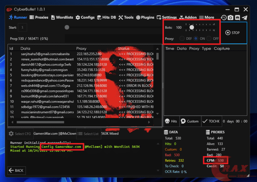
Task: Select row with proxy 35.240.158.13:3128
Action: pos(81,70)
